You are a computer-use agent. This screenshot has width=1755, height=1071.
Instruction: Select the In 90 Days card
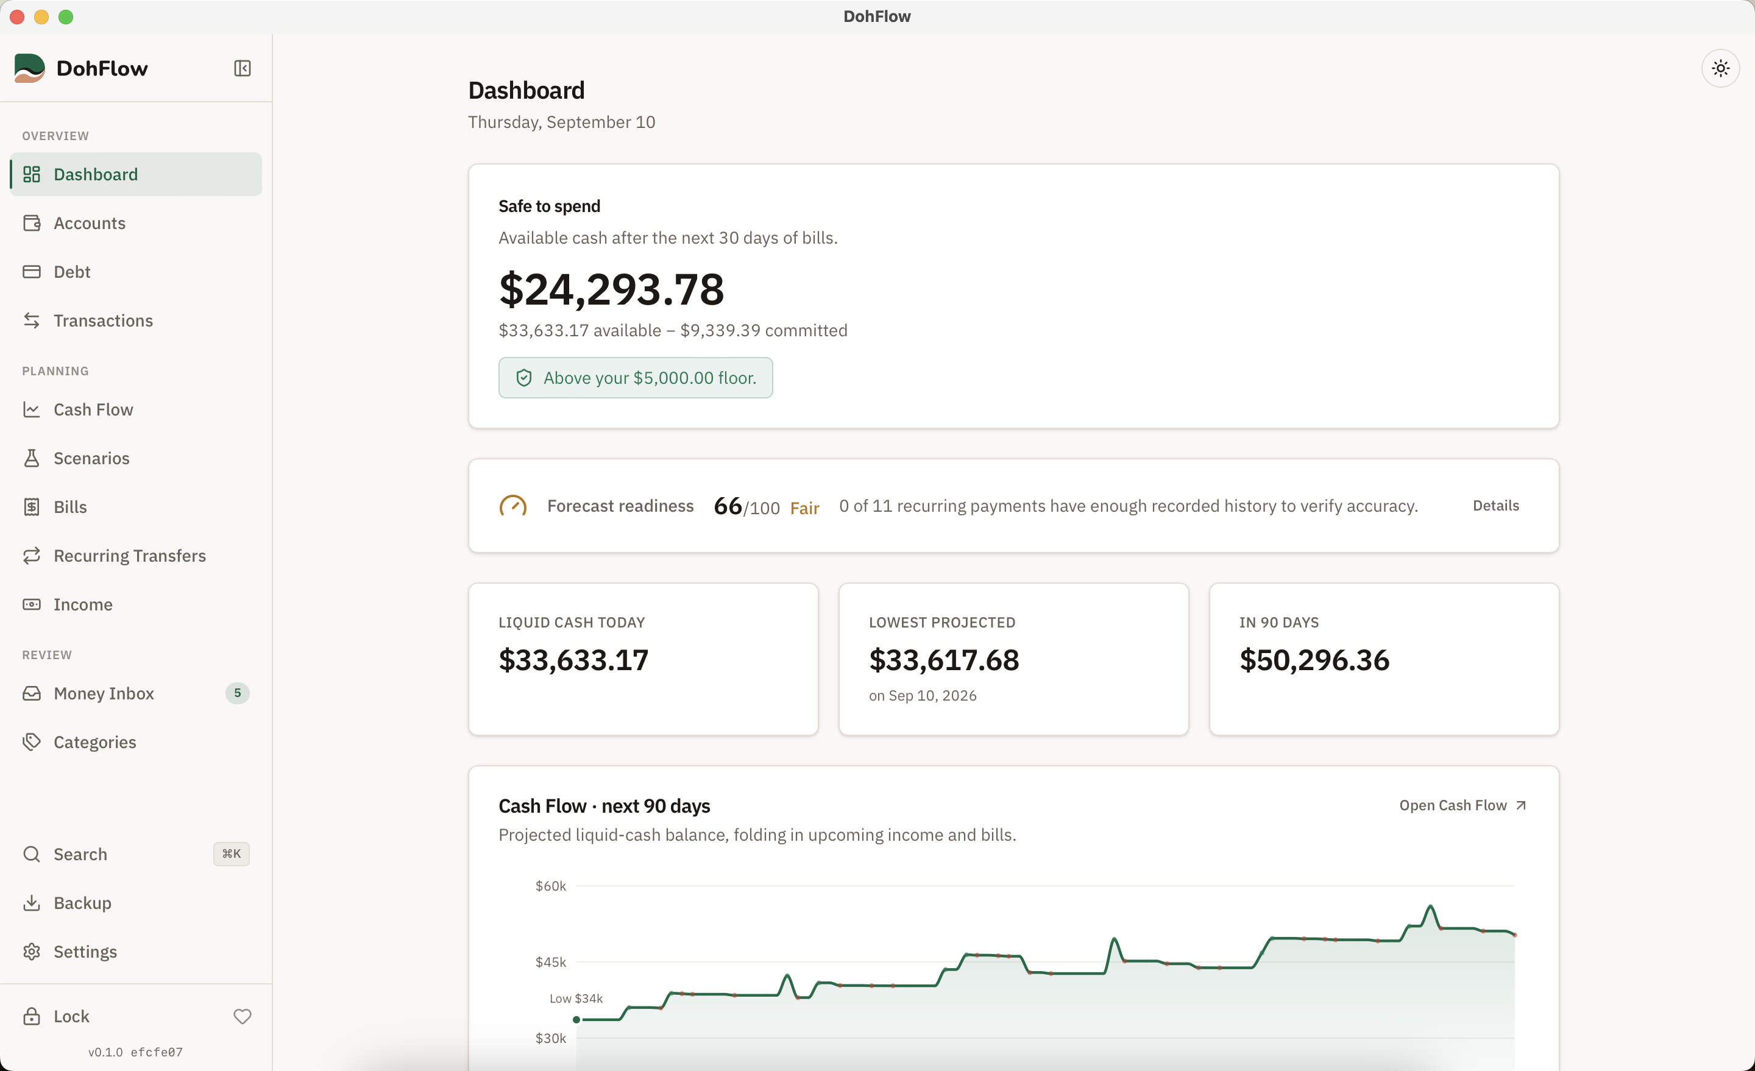coord(1384,659)
